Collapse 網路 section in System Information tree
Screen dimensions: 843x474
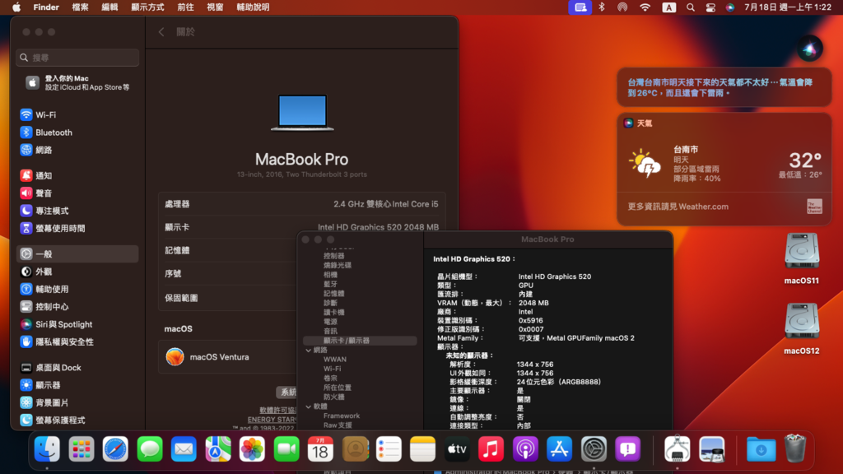coord(309,350)
